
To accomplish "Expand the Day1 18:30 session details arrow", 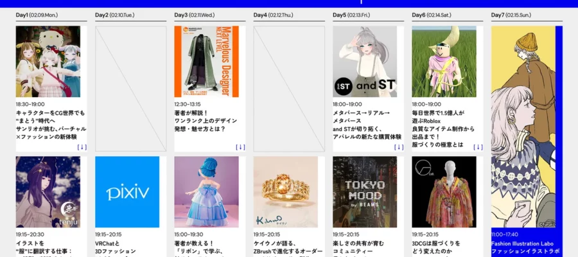I will click(82, 147).
